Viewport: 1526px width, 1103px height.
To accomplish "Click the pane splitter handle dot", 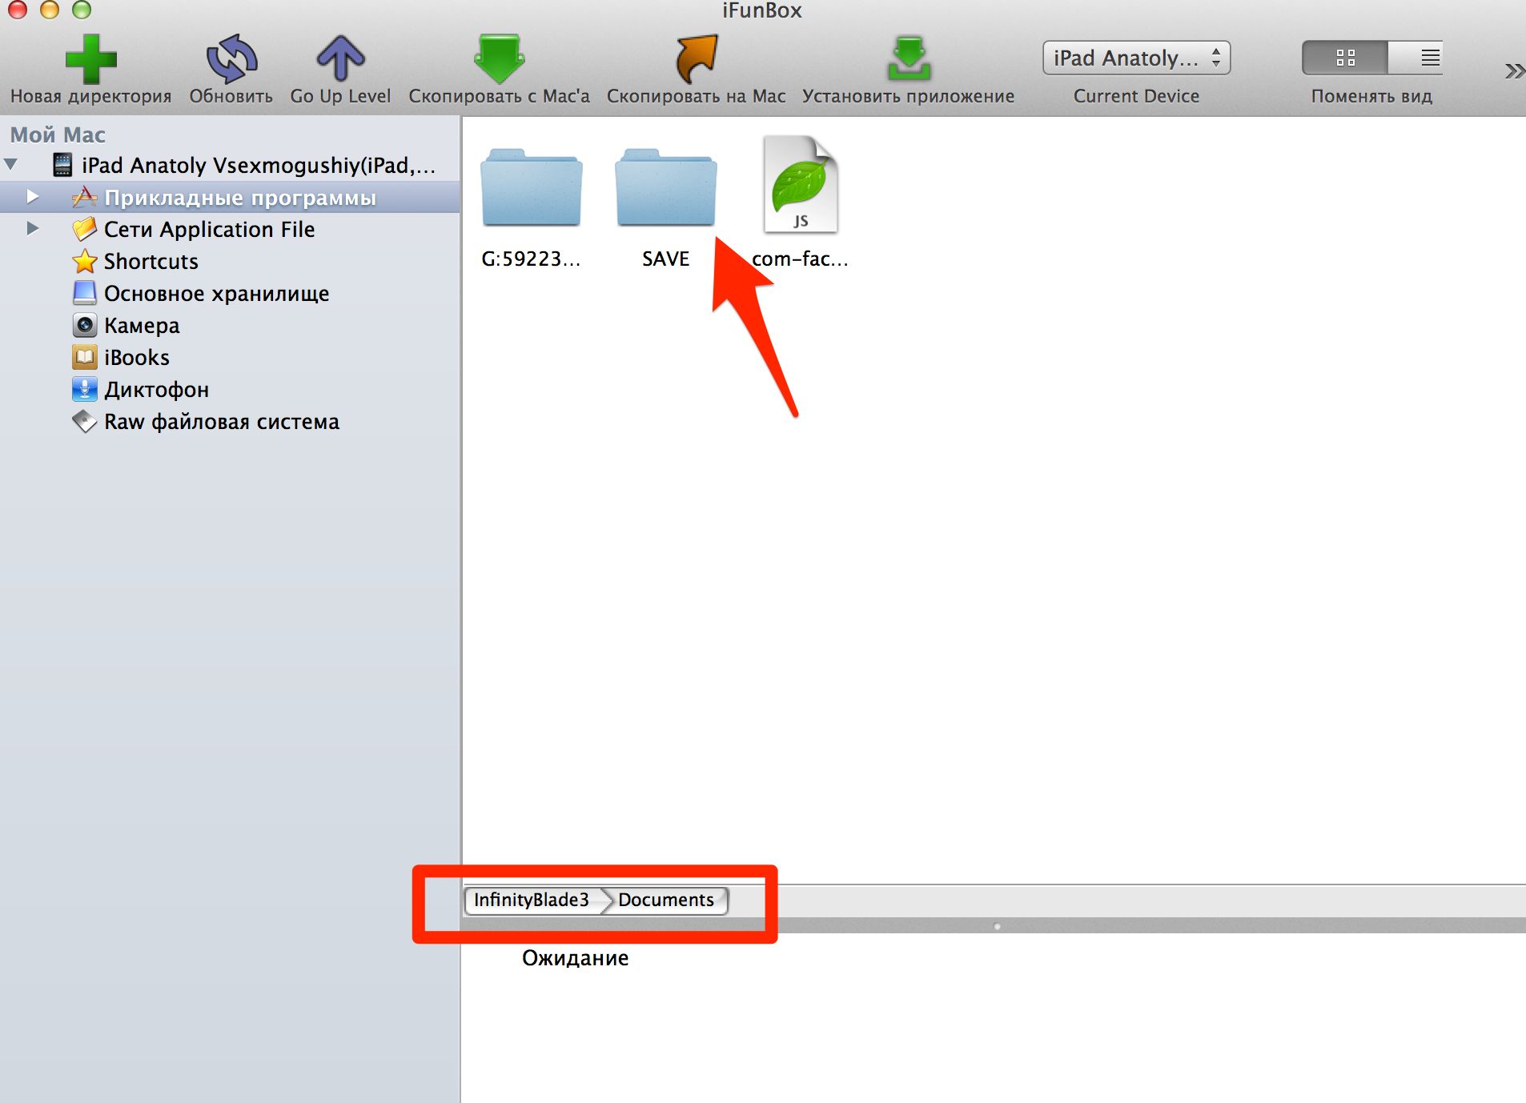I will [997, 926].
